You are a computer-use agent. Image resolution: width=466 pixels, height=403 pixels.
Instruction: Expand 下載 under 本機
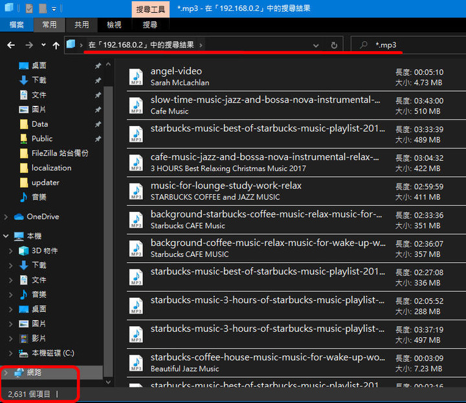point(11,265)
